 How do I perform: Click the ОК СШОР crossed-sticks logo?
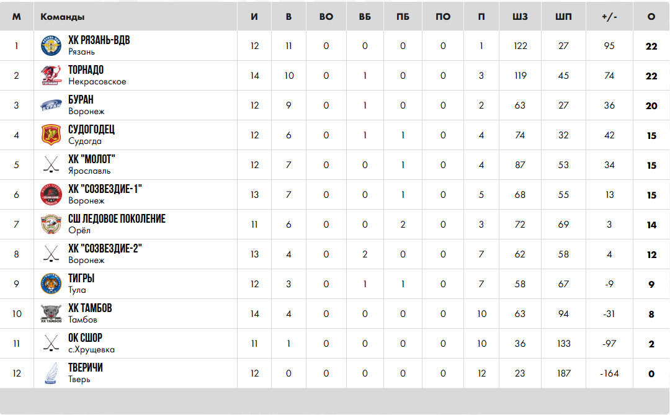[x=51, y=344]
